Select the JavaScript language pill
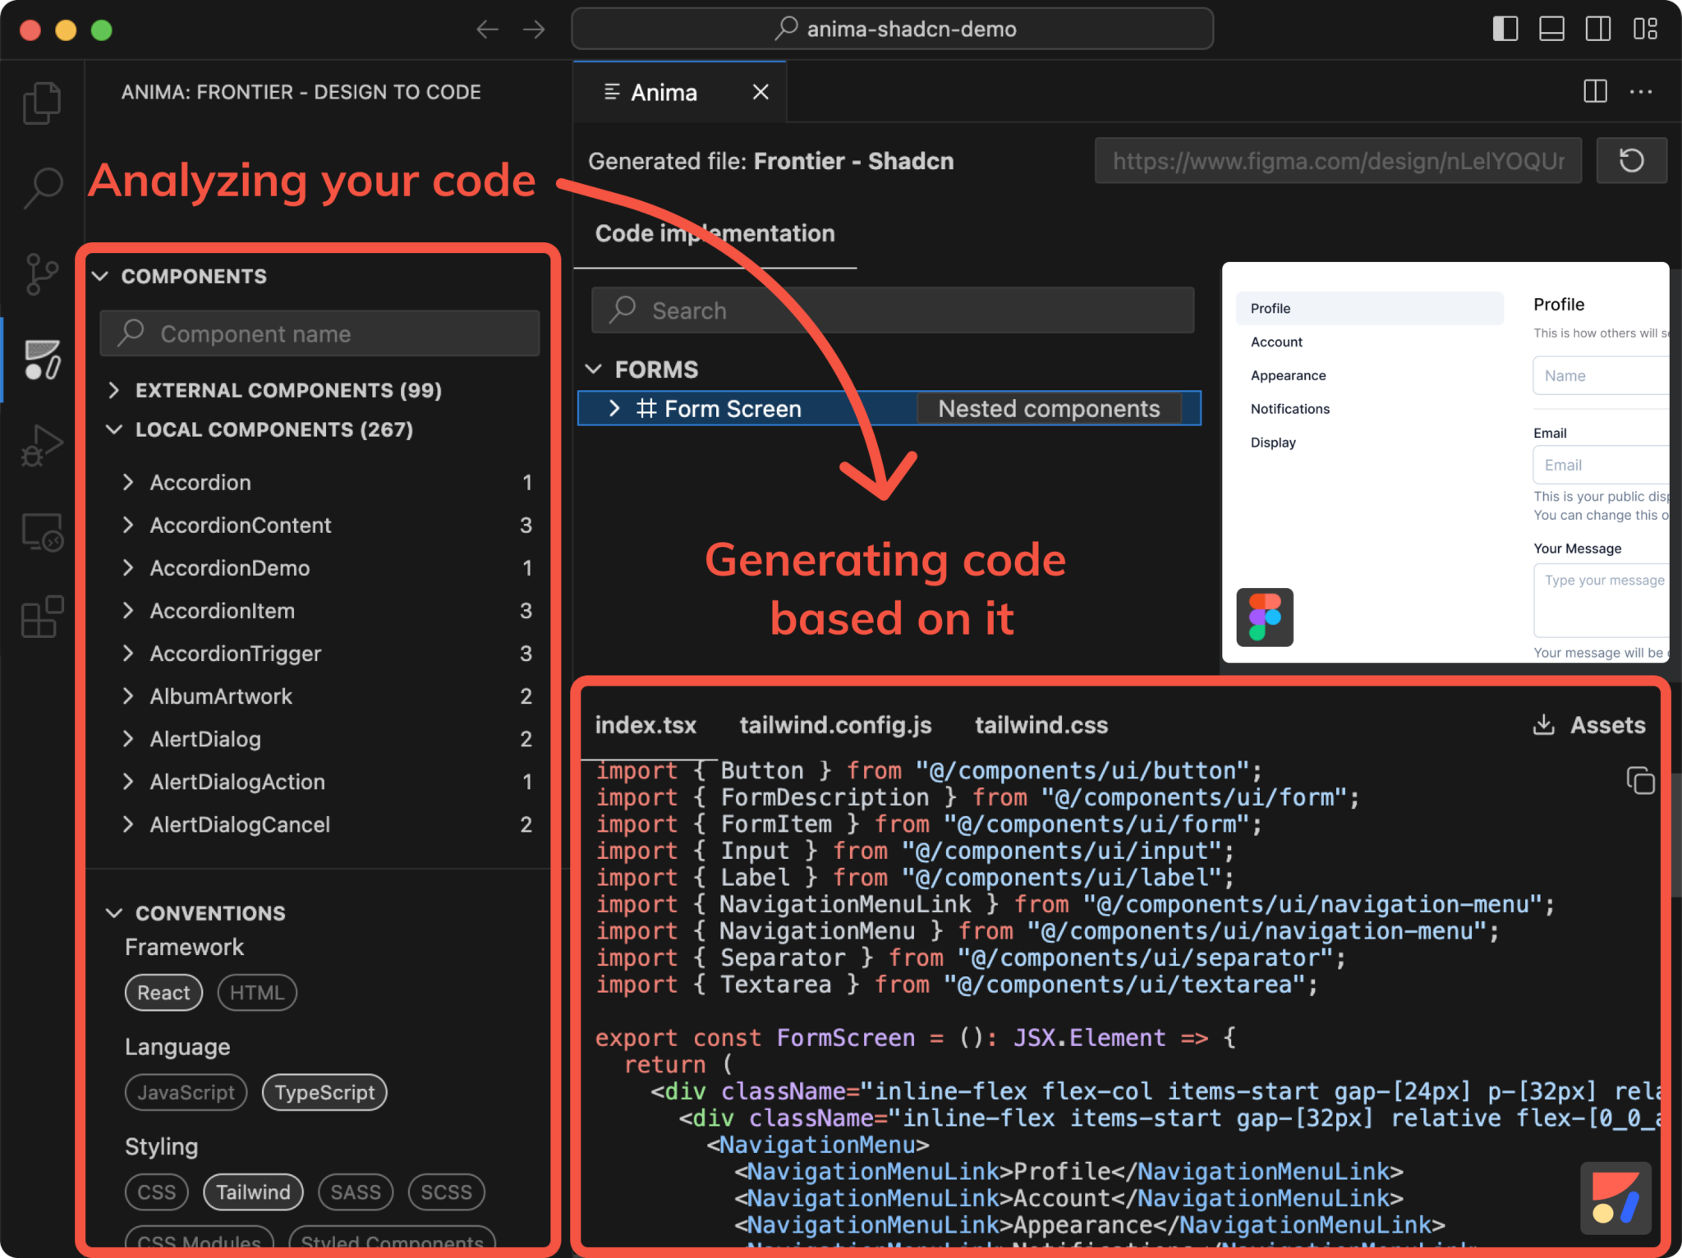Image resolution: width=1682 pixels, height=1258 pixels. [x=186, y=1092]
